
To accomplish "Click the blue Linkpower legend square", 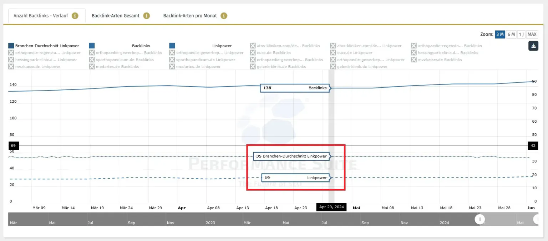I will 172,46.
